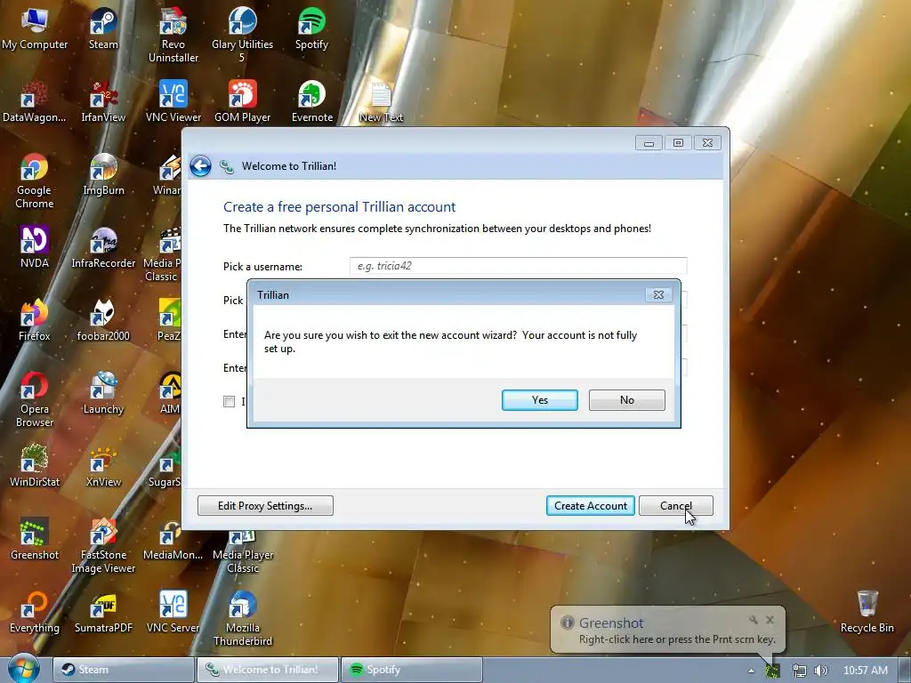The image size is (911, 683).
Task: Click the username input field
Action: [518, 266]
